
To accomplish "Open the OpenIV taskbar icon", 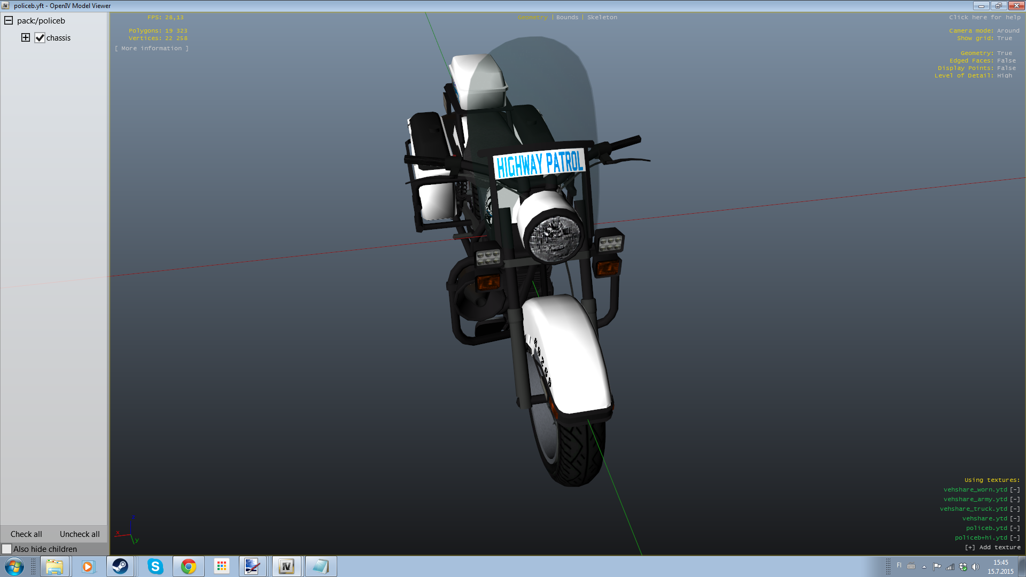I will (x=286, y=566).
